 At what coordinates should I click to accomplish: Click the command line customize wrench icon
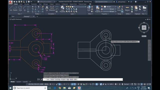pyautogui.click(x=41, y=79)
